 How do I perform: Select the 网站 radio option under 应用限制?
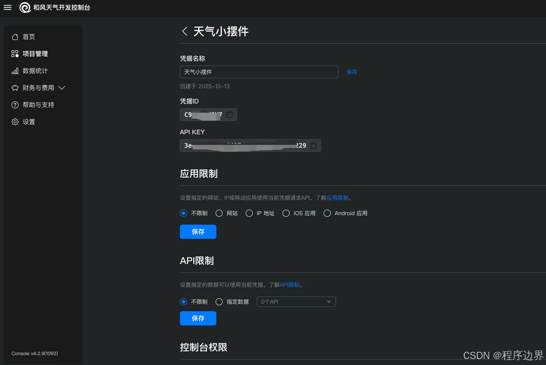[219, 213]
